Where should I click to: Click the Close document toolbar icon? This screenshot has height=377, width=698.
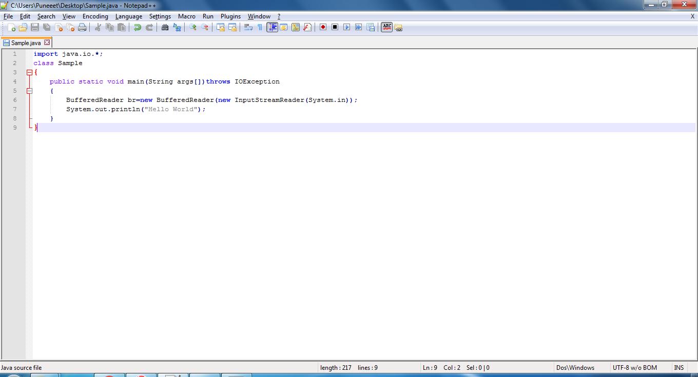(x=59, y=27)
